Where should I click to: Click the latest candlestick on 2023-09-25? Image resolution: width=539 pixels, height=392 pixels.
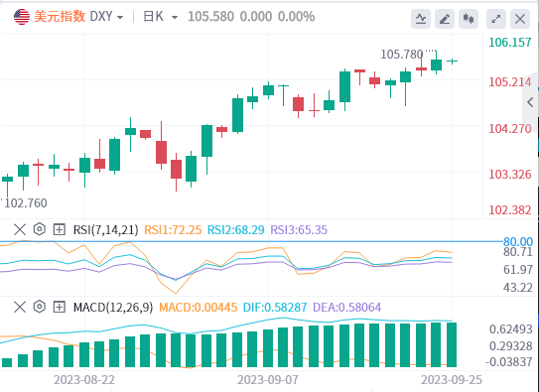click(x=452, y=62)
